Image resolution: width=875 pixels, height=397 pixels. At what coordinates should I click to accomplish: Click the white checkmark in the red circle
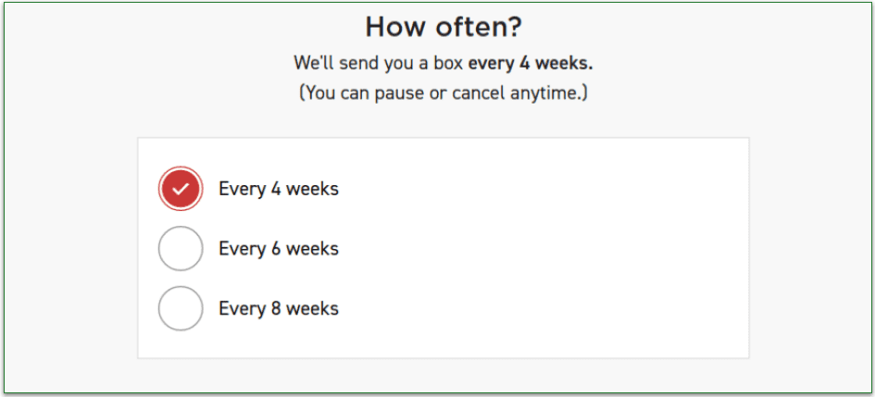pos(181,189)
